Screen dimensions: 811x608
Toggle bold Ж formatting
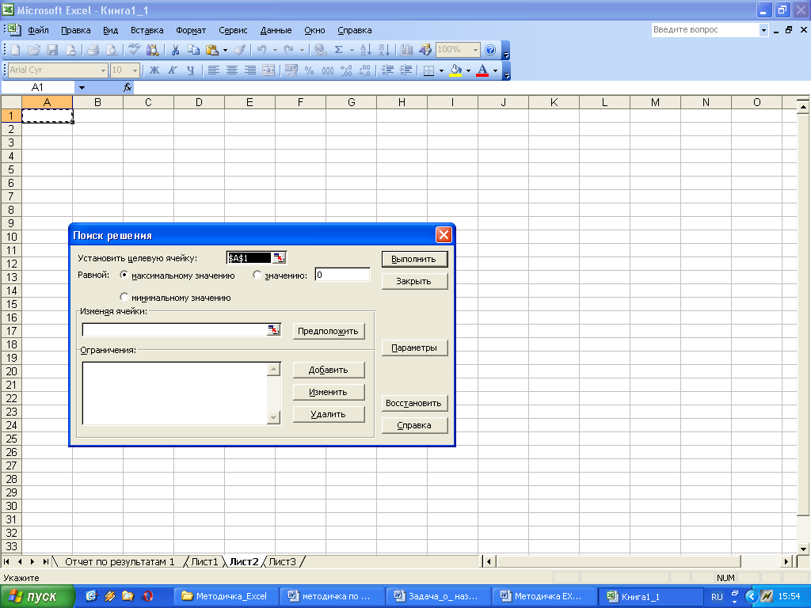coord(154,70)
